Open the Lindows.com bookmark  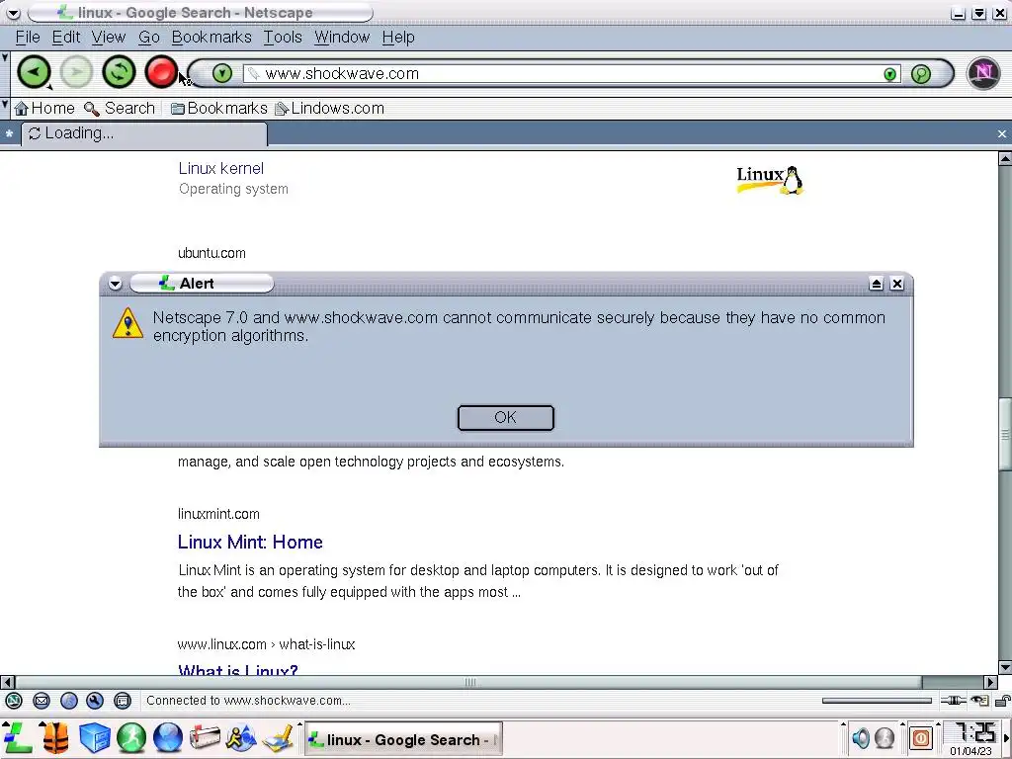330,109
